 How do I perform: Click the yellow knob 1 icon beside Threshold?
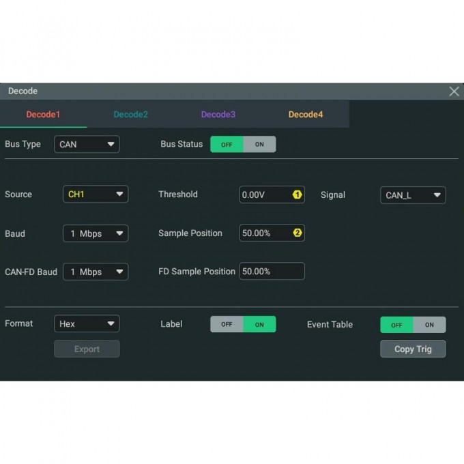[x=297, y=195]
